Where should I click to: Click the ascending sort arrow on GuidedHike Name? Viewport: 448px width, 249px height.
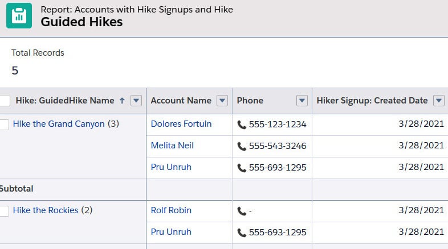pyautogui.click(x=122, y=101)
